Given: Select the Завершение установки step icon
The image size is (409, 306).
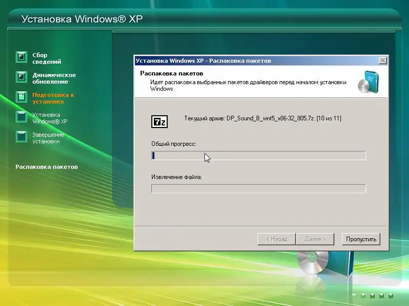Looking at the screenshot, I should 21,137.
